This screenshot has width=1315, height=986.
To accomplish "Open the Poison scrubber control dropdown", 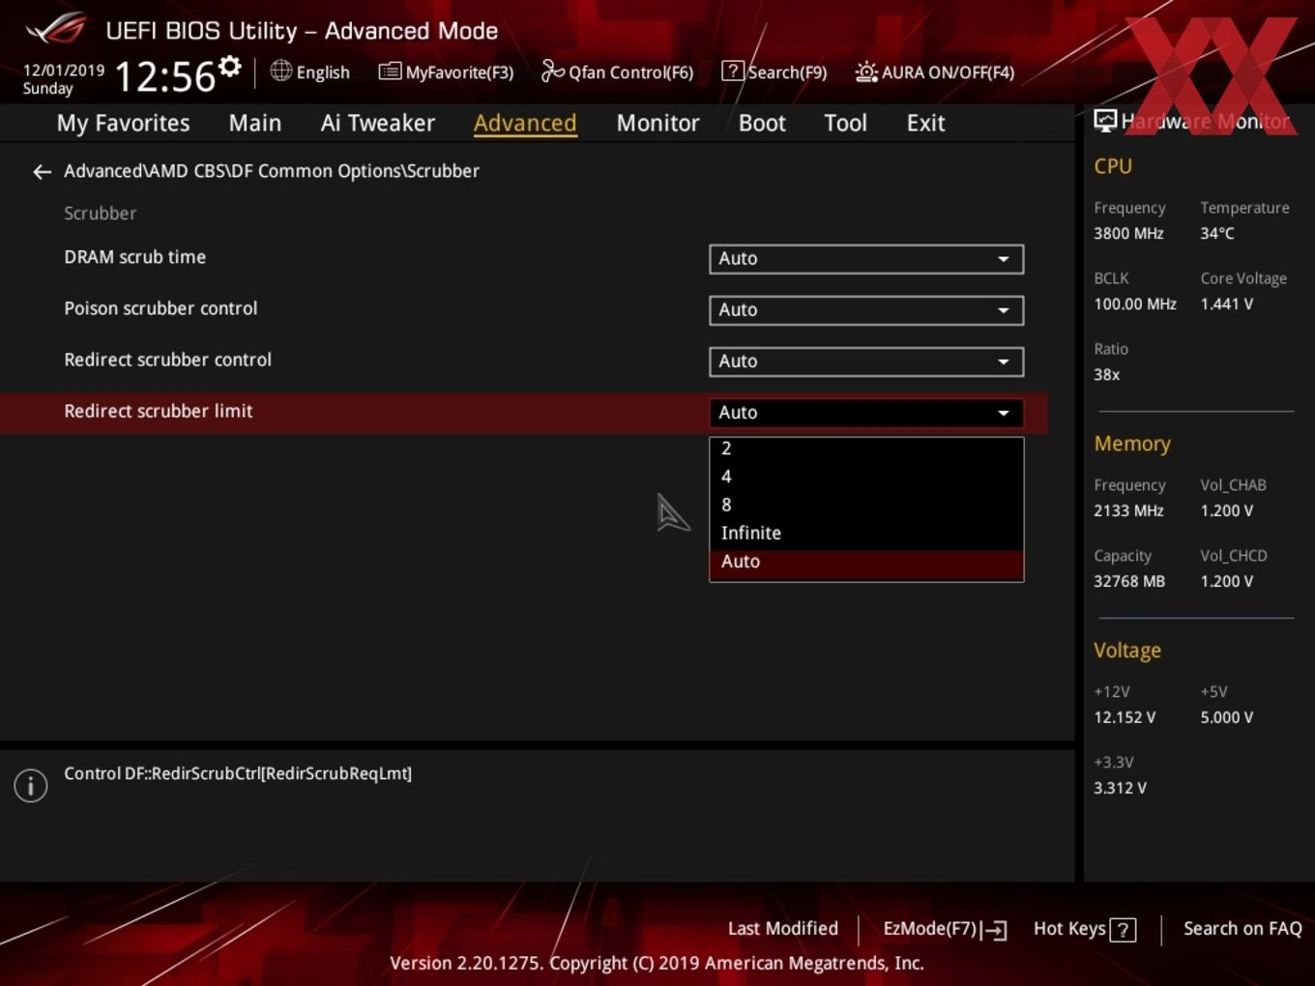I will pyautogui.click(x=866, y=310).
